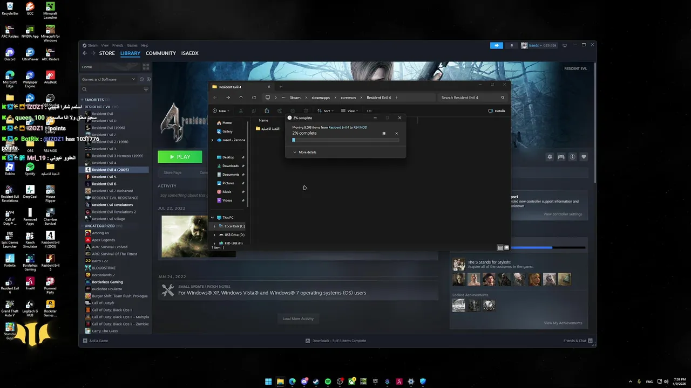Click the Search Resident Evil 4 field
Viewport: 691px width, 388px height.
point(472,98)
